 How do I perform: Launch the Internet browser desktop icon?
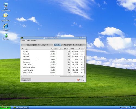point(6,27)
